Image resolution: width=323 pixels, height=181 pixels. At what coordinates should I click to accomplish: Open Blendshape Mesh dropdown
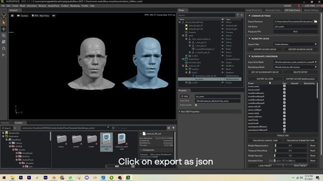point(295,67)
